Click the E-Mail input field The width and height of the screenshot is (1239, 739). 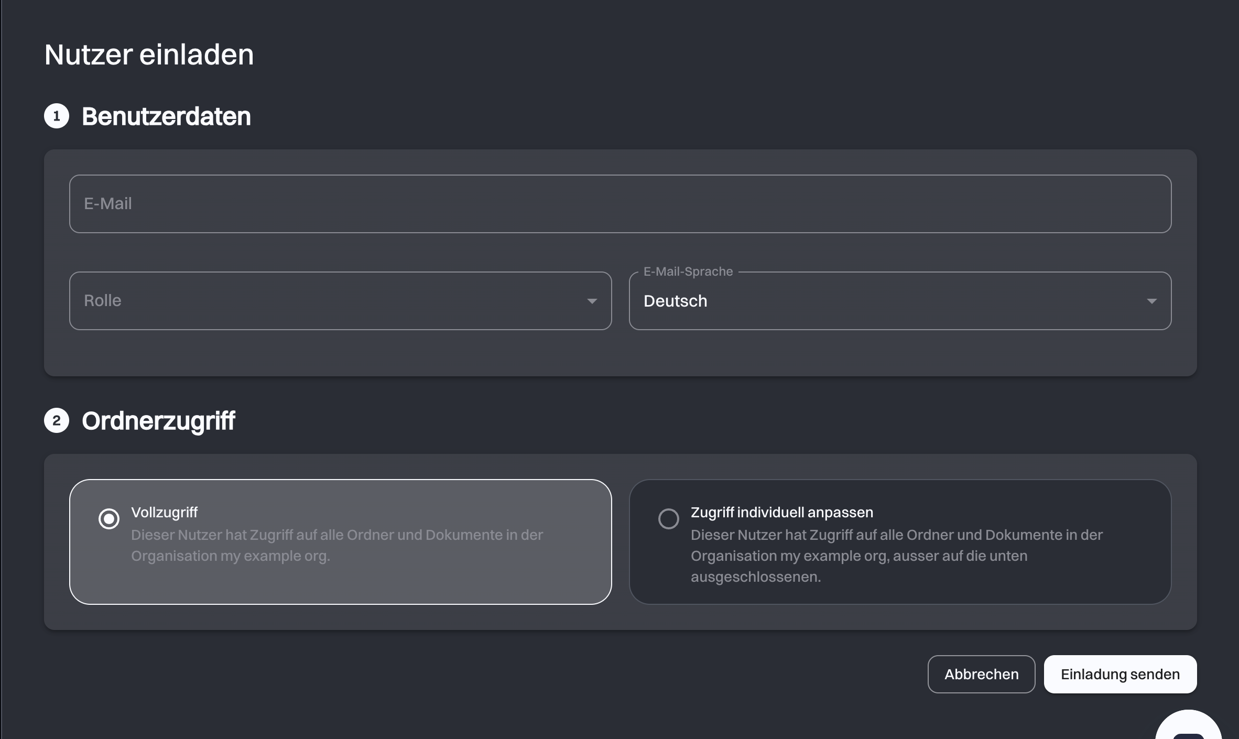pyautogui.click(x=620, y=204)
